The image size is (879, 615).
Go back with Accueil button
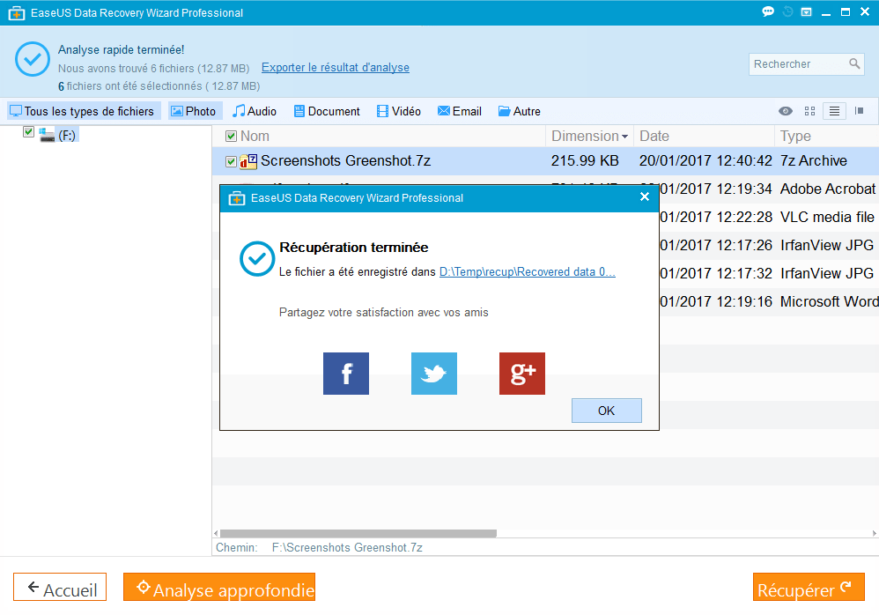pyautogui.click(x=60, y=587)
